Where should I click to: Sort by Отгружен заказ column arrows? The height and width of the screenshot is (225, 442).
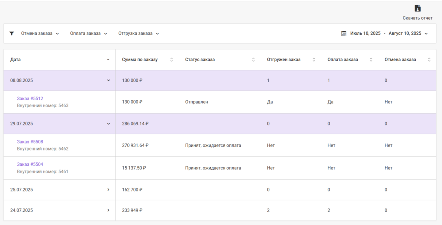coord(314,60)
